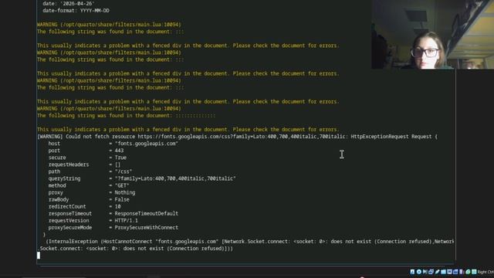494x278 pixels.
Task: Click the secure = True line
Action: 87,158
